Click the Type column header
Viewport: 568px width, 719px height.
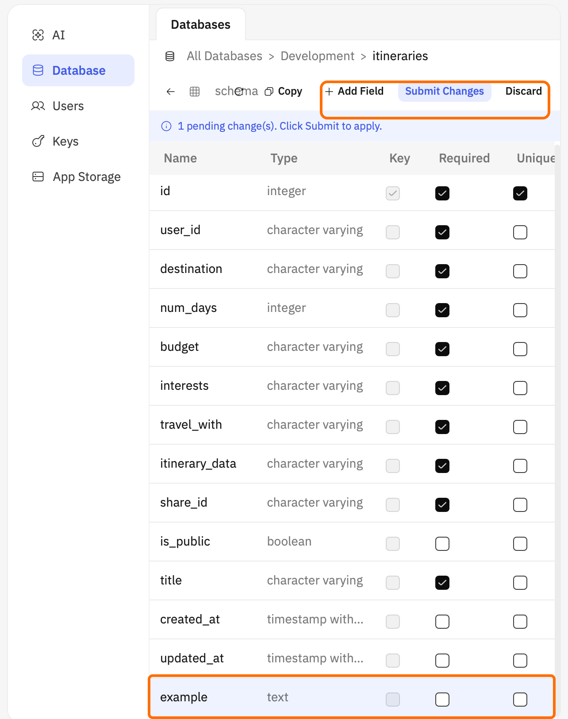click(x=284, y=158)
